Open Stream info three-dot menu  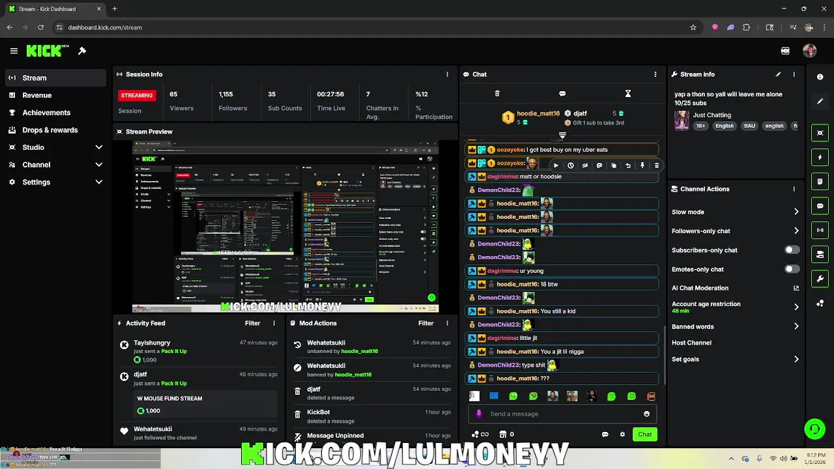point(794,74)
